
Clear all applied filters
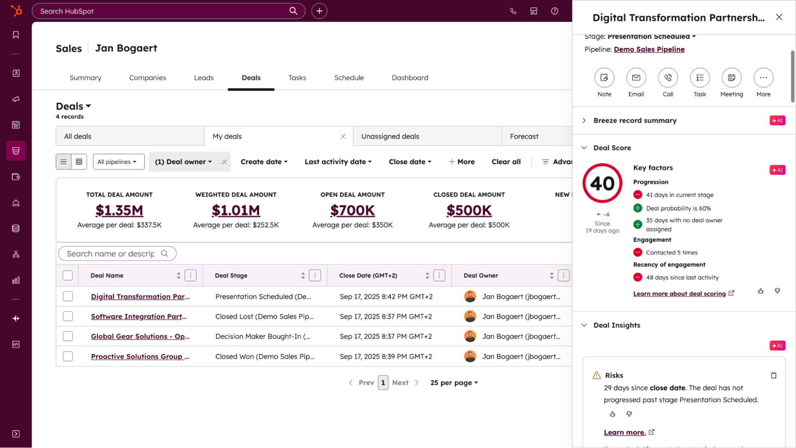(x=506, y=162)
